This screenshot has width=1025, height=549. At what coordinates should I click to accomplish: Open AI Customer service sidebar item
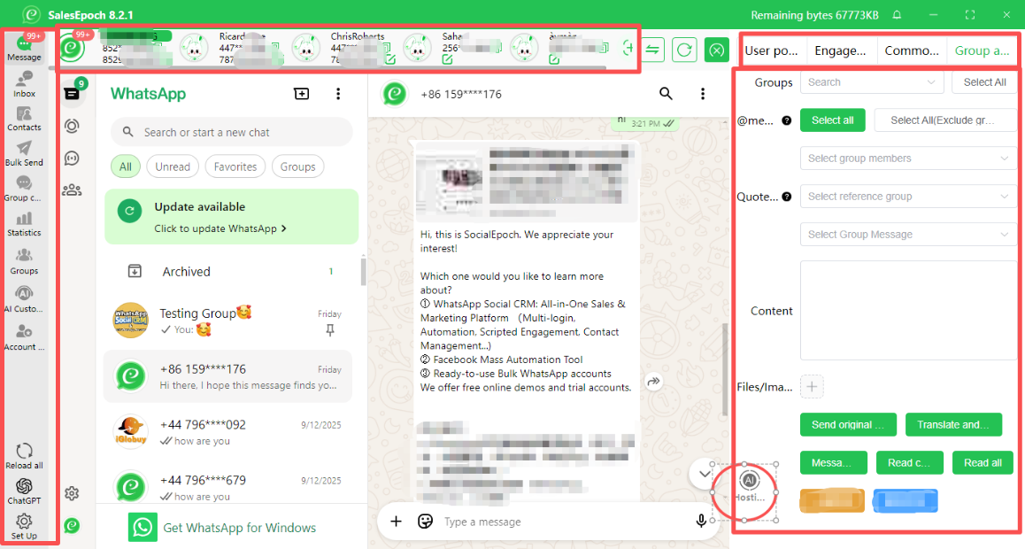[x=24, y=299]
